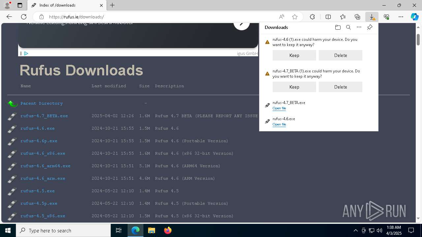Screen dimensions: 422x237
Task: Download rufus-4.5p.exe link
Action: tap(39, 203)
